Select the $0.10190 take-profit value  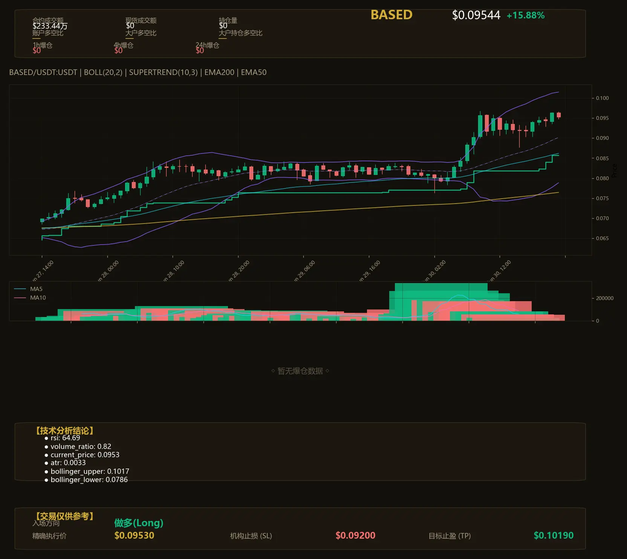(554, 536)
